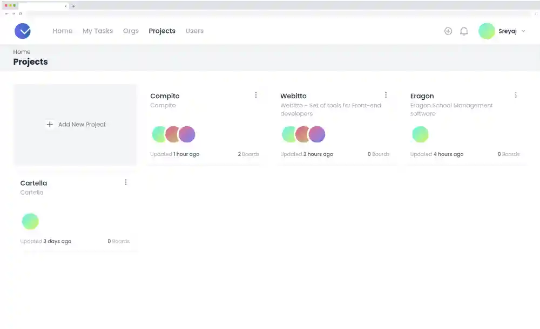Click red member avatar in Webitto card
The width and height of the screenshot is (540, 329).
click(302, 134)
